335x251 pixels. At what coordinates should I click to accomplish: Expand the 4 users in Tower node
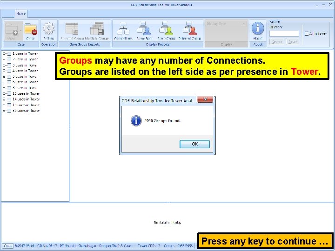coord(4,71)
